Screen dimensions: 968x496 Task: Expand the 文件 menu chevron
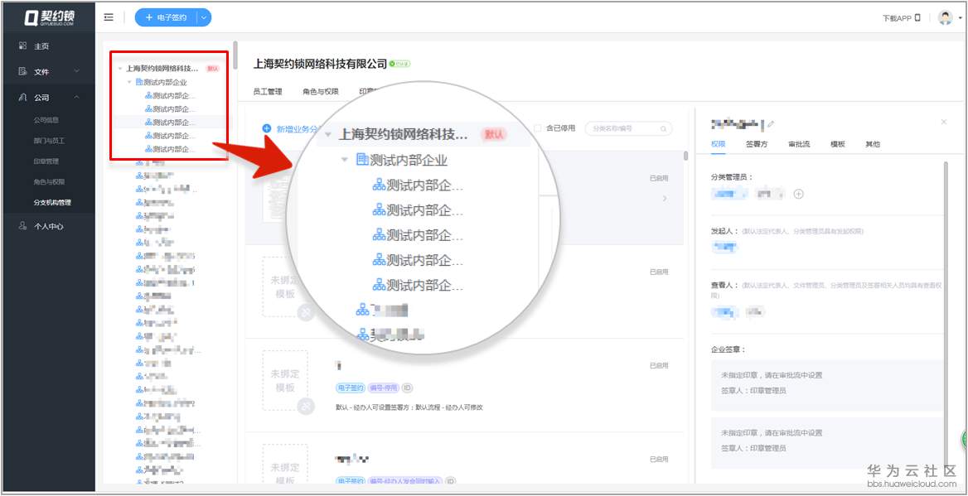[76, 71]
